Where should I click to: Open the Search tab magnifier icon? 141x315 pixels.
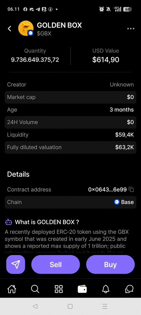coord(35,289)
